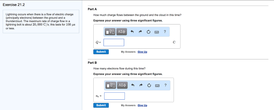
Task: Show keyboard shortcuts for Part A
Action: (157, 32)
